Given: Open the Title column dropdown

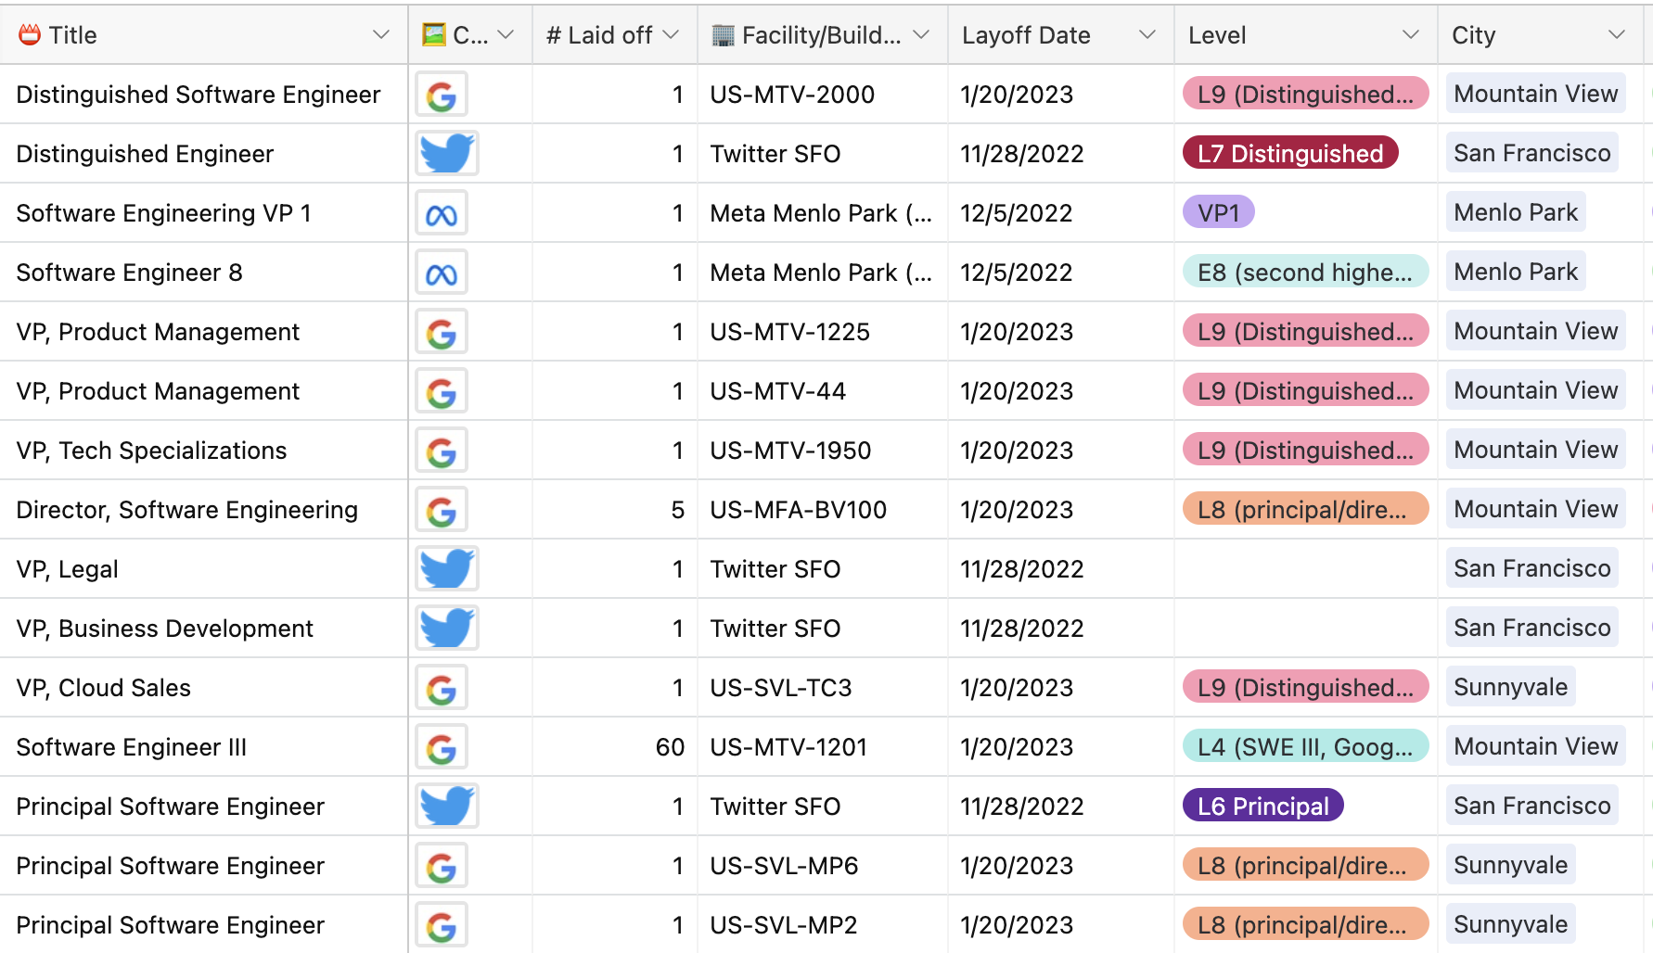Looking at the screenshot, I should pos(381,34).
